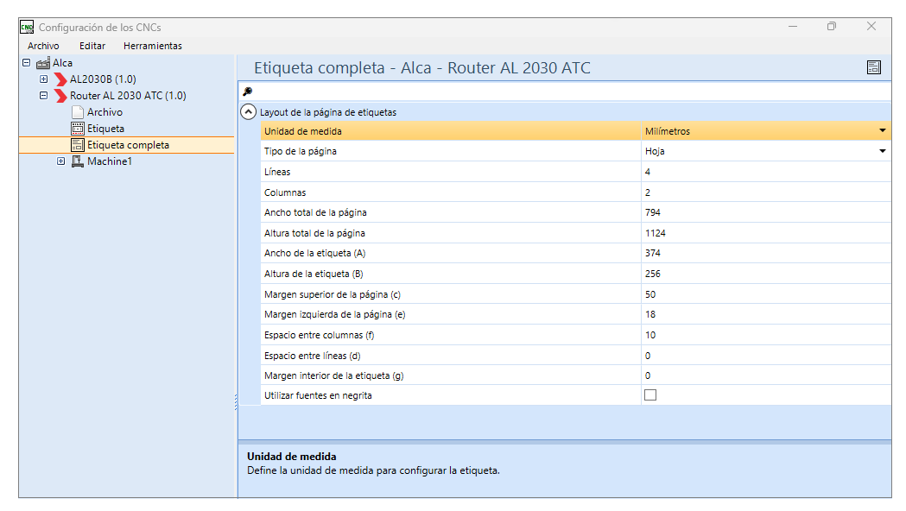Image resolution: width=906 pixels, height=511 pixels.
Task: Select Etiqueta item in the tree
Action: [105, 129]
